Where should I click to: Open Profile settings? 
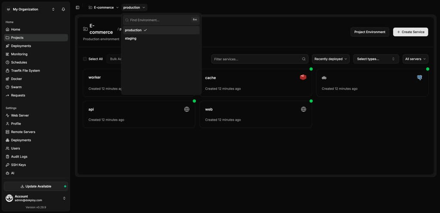pyautogui.click(x=36, y=124)
